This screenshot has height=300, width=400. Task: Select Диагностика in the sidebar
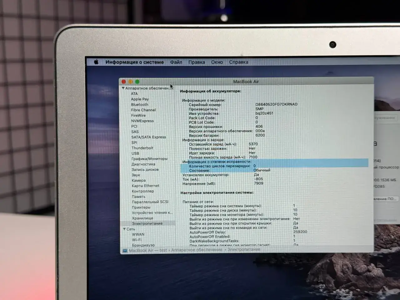[x=143, y=164]
